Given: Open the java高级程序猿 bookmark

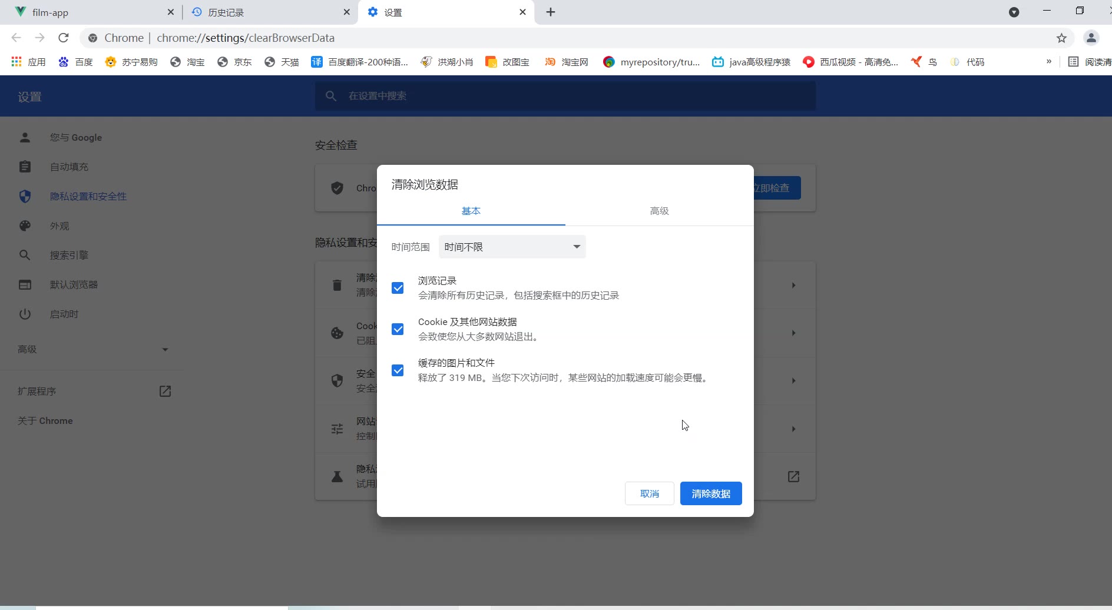Looking at the screenshot, I should [x=751, y=62].
